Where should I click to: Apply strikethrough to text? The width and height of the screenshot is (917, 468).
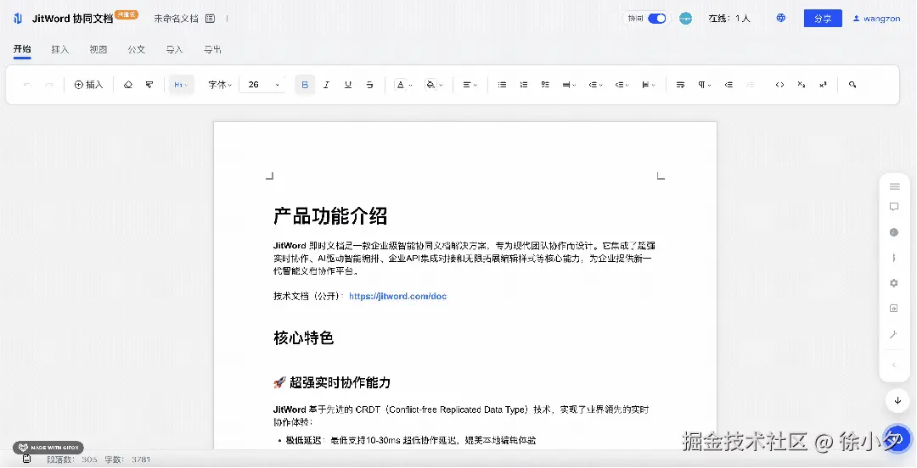pos(369,85)
